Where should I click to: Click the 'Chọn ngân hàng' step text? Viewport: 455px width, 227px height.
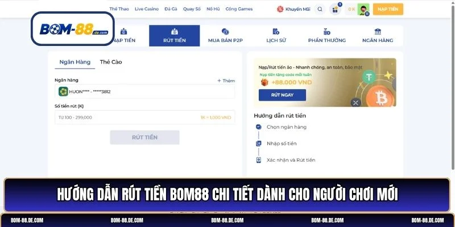pyautogui.click(x=287, y=127)
